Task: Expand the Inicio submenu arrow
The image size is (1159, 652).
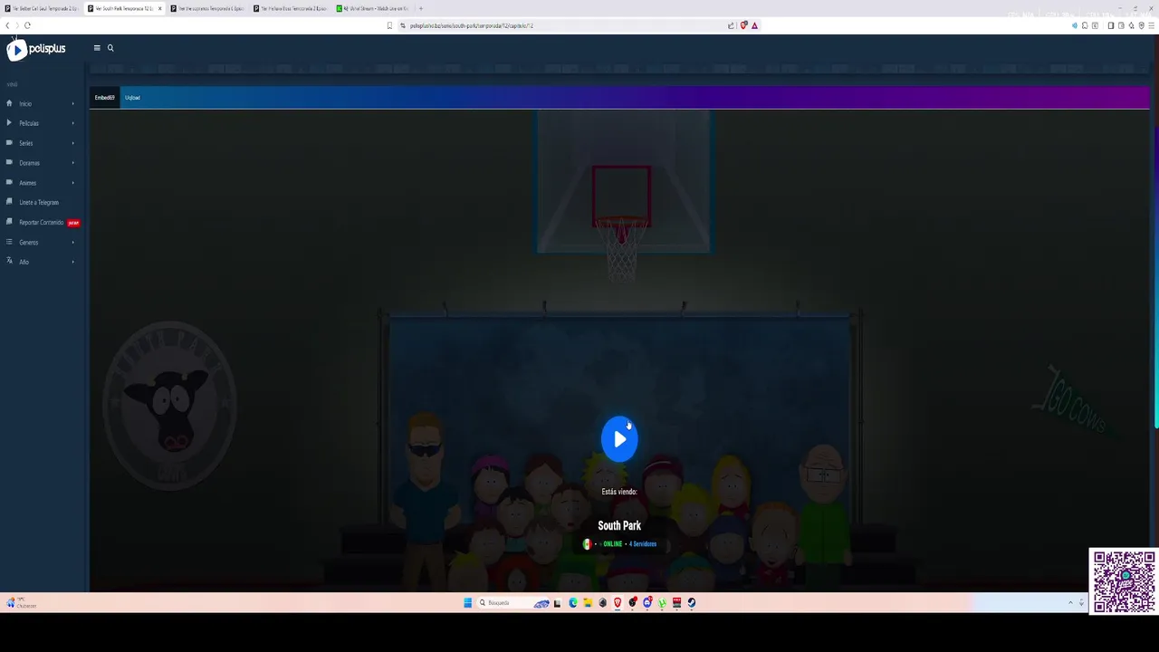Action: [73, 104]
